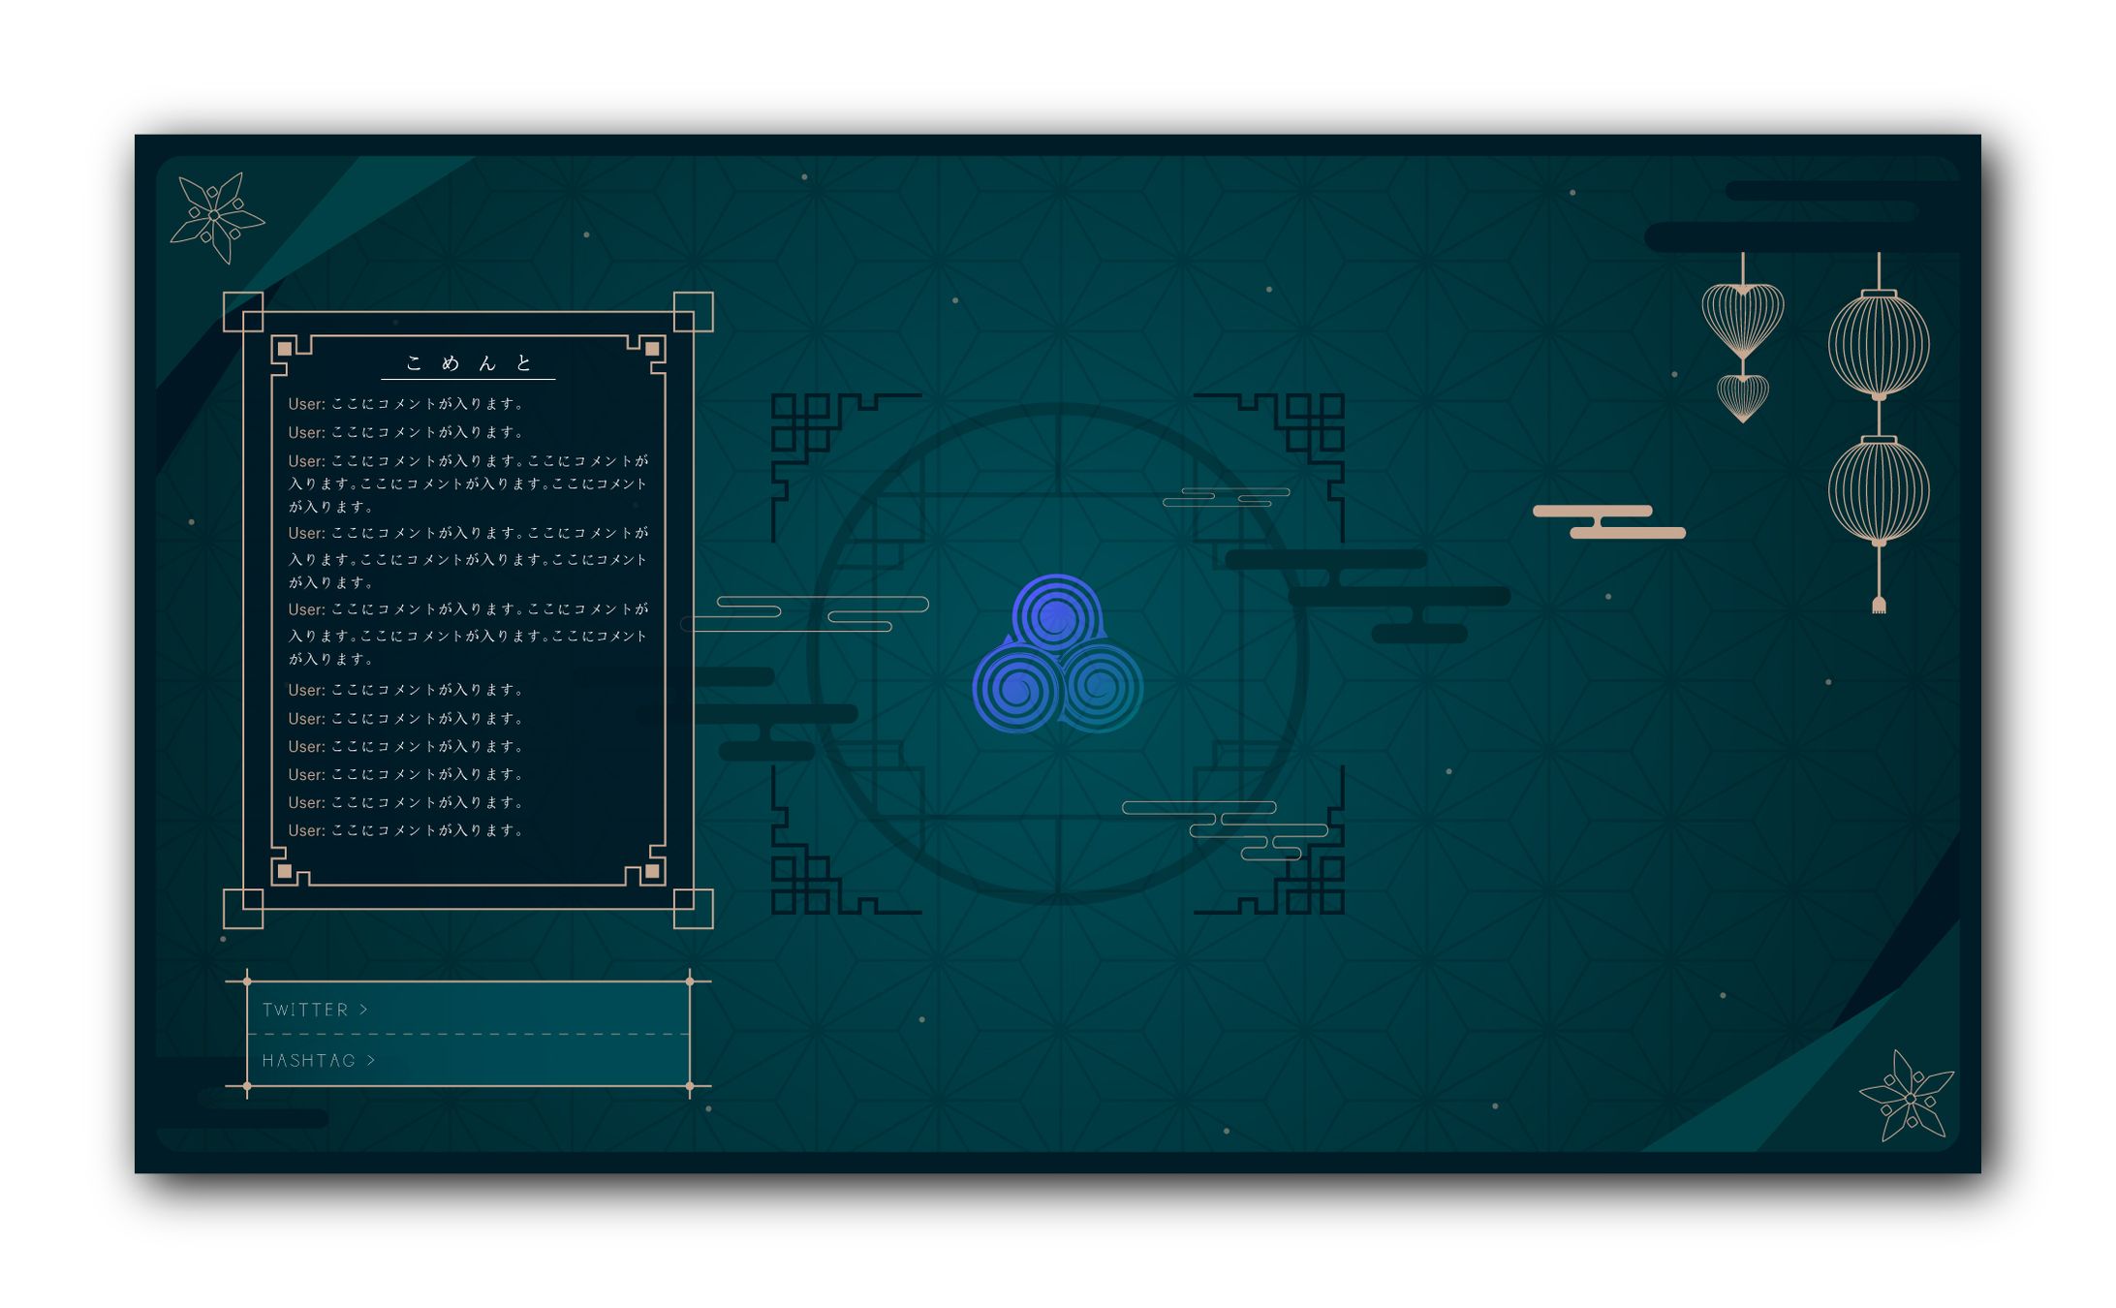Image resolution: width=2116 pixels, height=1308 pixels.
Task: Click the TWITTER label
Action: coord(305,1010)
